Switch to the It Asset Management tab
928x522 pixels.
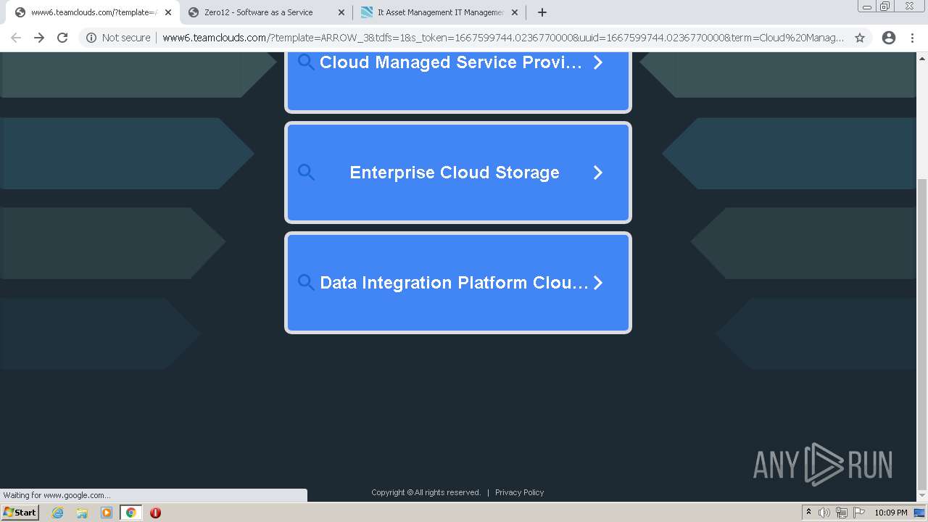point(439,12)
